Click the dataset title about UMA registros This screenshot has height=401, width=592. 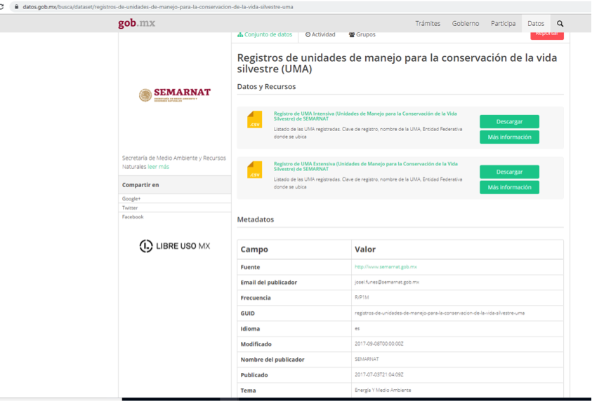[397, 63]
